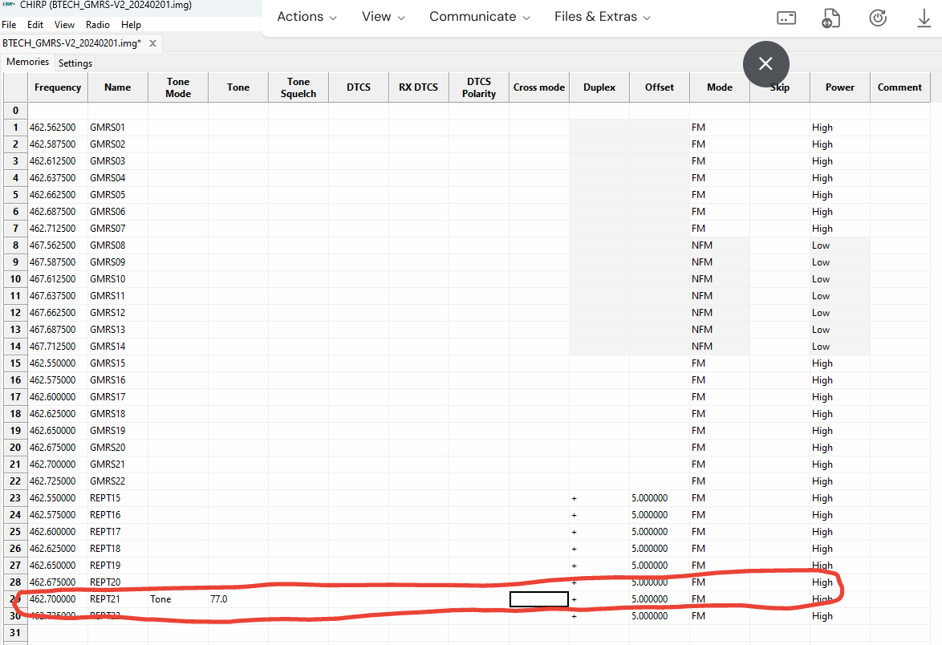942x645 pixels.
Task: Open the Radio menu
Action: (98, 25)
